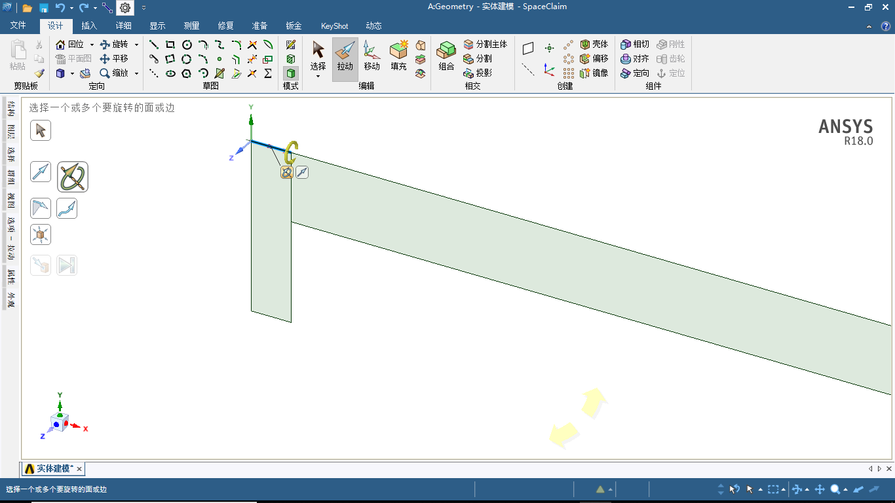Customize the quick access toolbar dropdown
Screen dimensions: 895x503
[144, 8]
